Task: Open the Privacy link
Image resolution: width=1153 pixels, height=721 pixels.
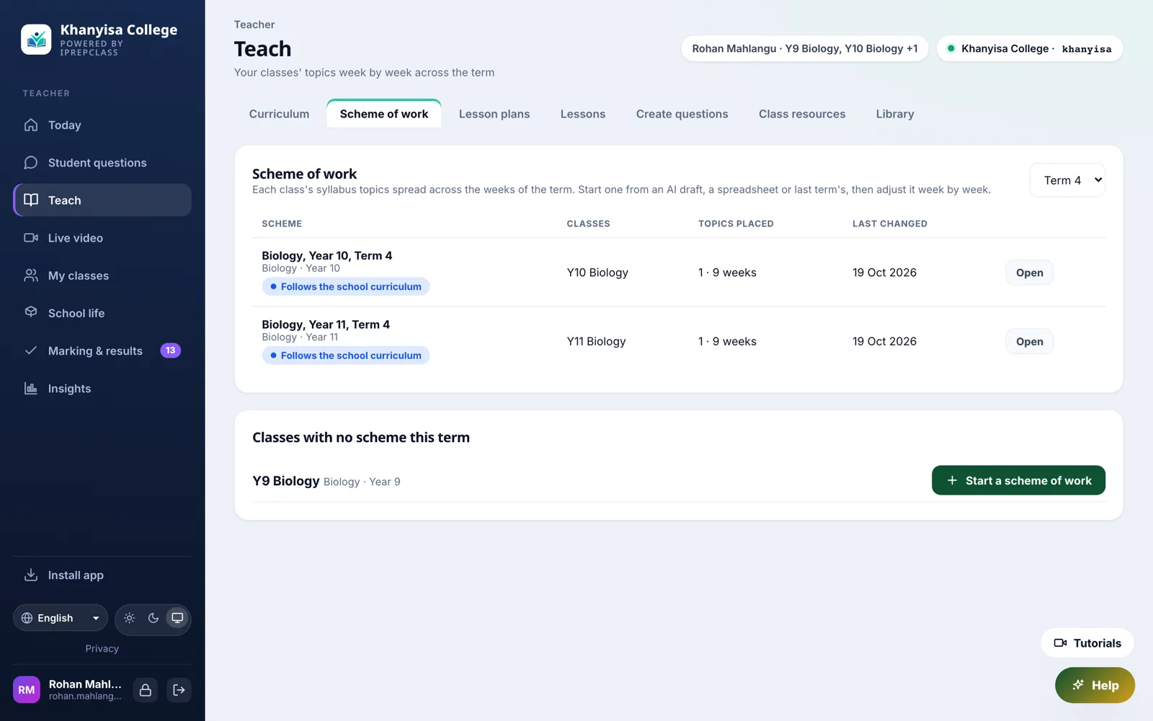Action: pyautogui.click(x=102, y=649)
